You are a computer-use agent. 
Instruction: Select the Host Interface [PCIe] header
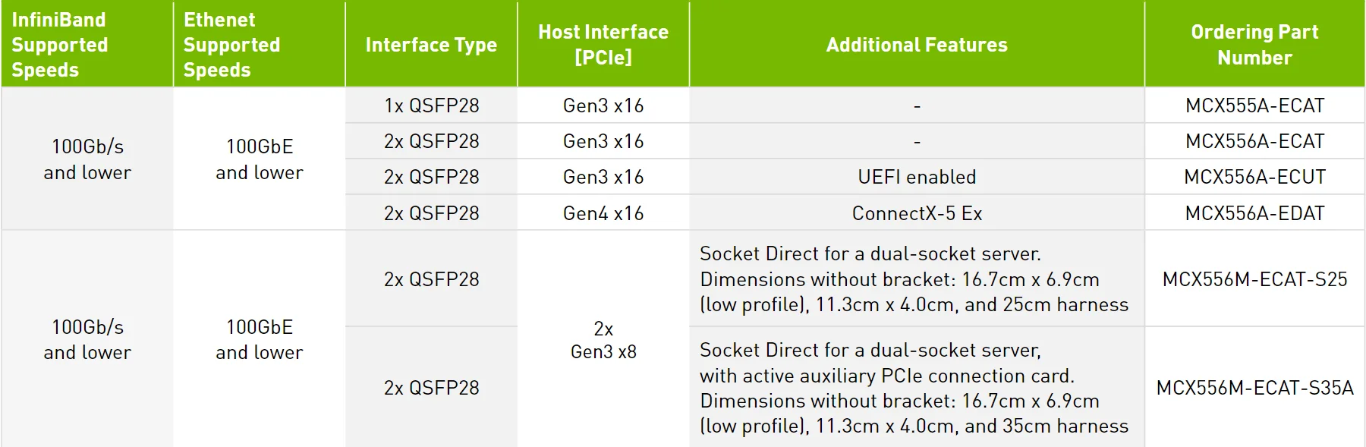pos(603,45)
